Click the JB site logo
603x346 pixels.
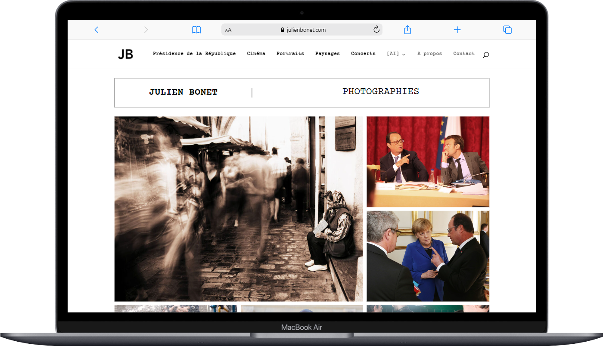[x=126, y=54]
